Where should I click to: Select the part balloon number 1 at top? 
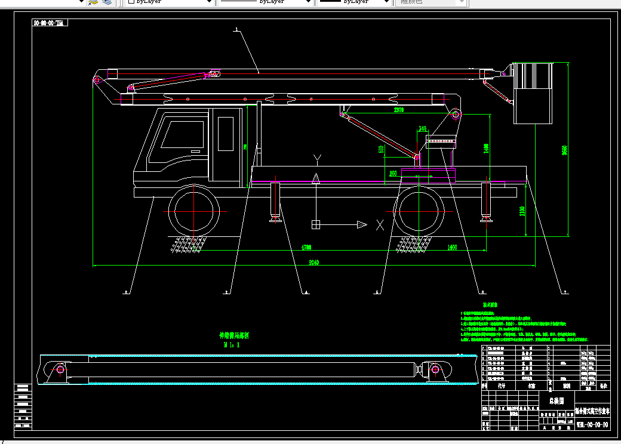[237, 29]
